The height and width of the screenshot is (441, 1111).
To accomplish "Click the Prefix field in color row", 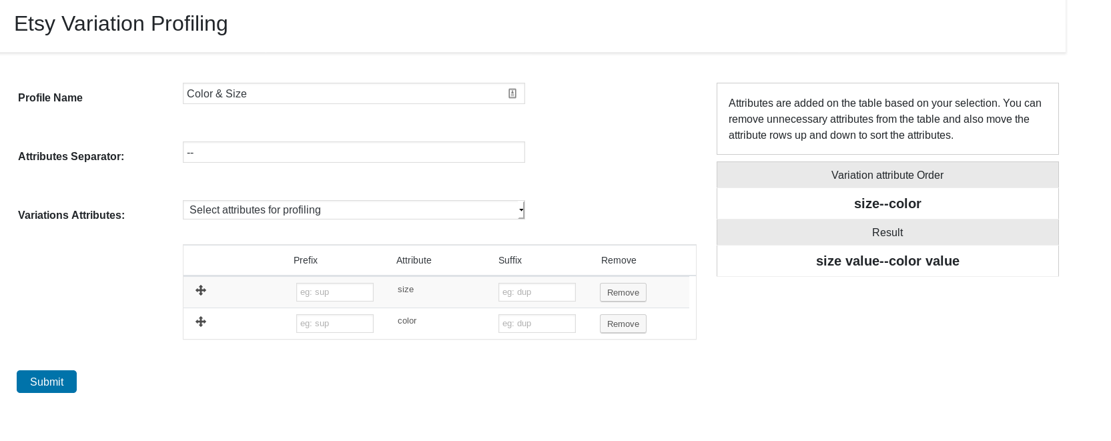I will (335, 324).
